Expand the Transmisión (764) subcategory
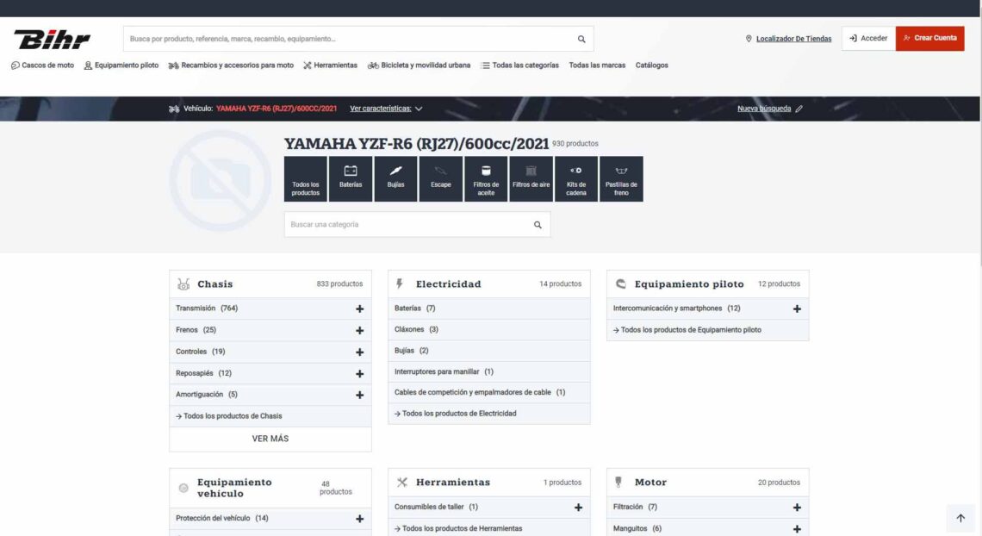 tap(359, 309)
